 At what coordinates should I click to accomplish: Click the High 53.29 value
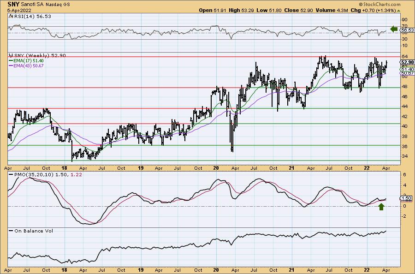[240, 10]
